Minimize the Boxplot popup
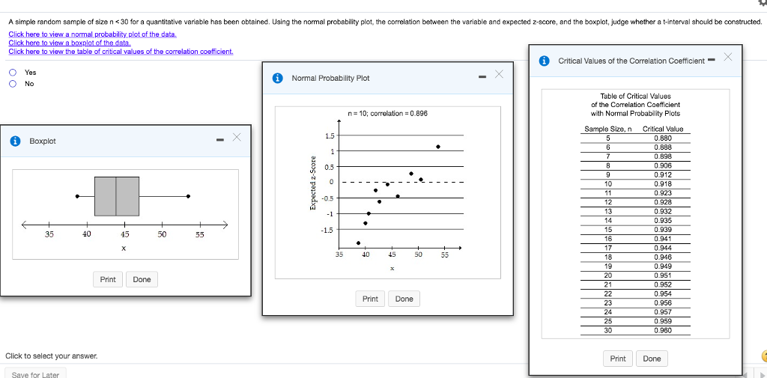The height and width of the screenshot is (378, 767). pyautogui.click(x=221, y=141)
